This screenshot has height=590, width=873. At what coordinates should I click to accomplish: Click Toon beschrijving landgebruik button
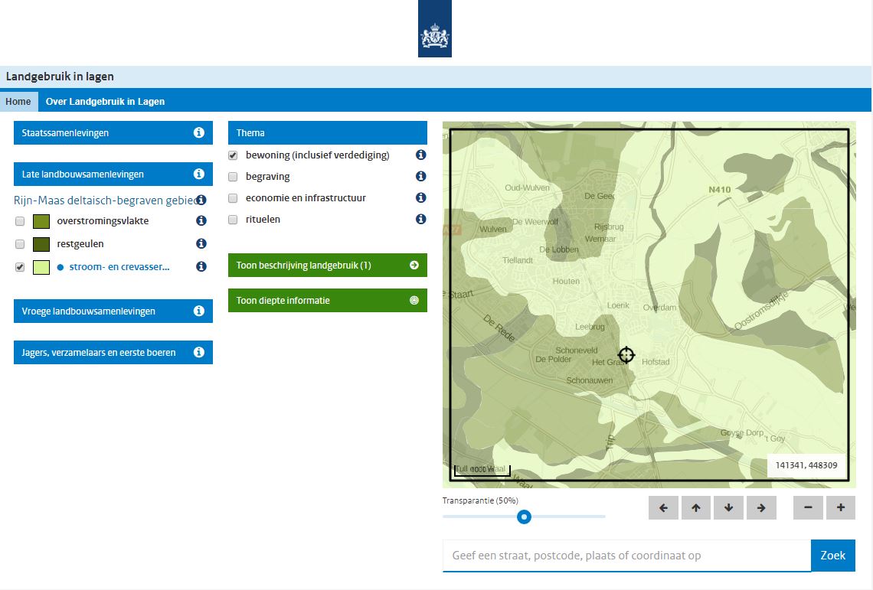[x=327, y=266]
